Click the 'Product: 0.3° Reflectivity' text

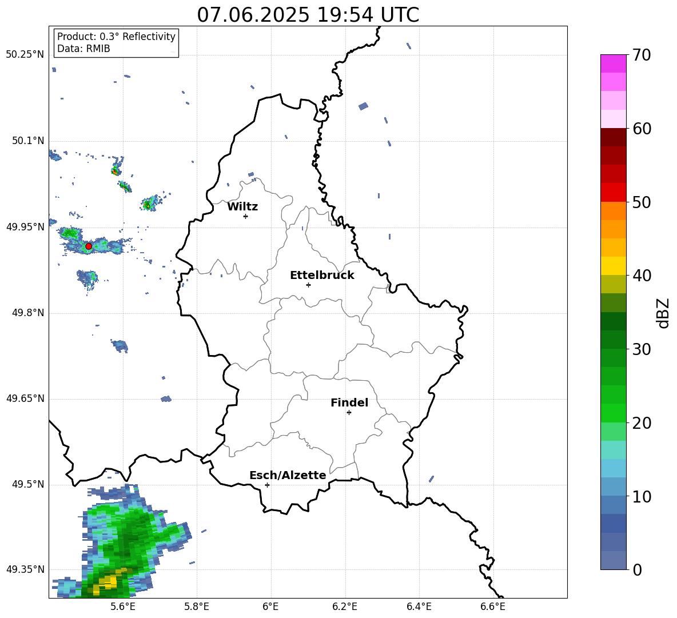click(116, 37)
